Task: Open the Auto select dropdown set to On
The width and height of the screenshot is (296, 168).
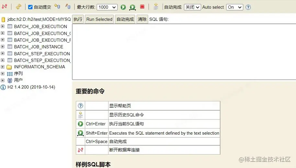Action: (x=234, y=7)
